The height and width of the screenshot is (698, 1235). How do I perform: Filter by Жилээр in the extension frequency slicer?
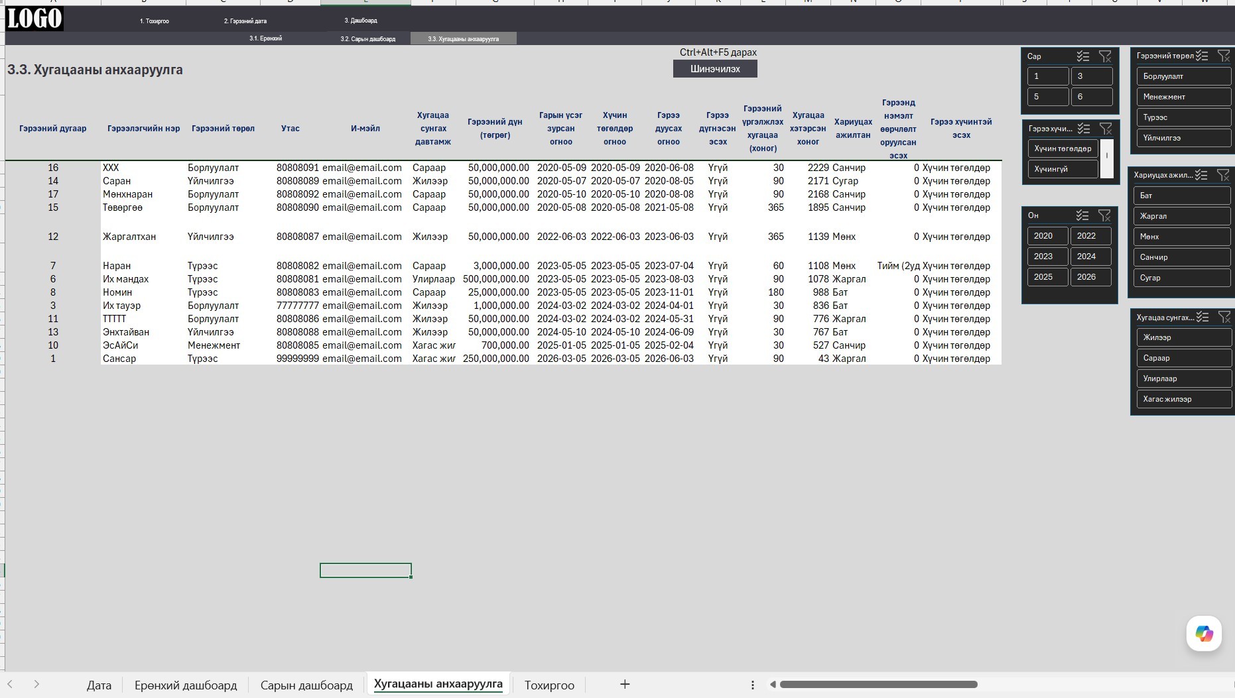tap(1184, 337)
